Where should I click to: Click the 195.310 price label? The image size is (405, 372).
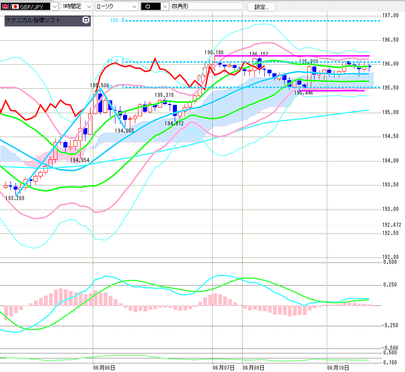coord(164,95)
